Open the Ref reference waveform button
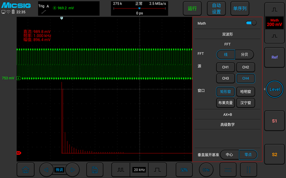The width and height of the screenshot is (286, 178). pyautogui.click(x=275, y=57)
